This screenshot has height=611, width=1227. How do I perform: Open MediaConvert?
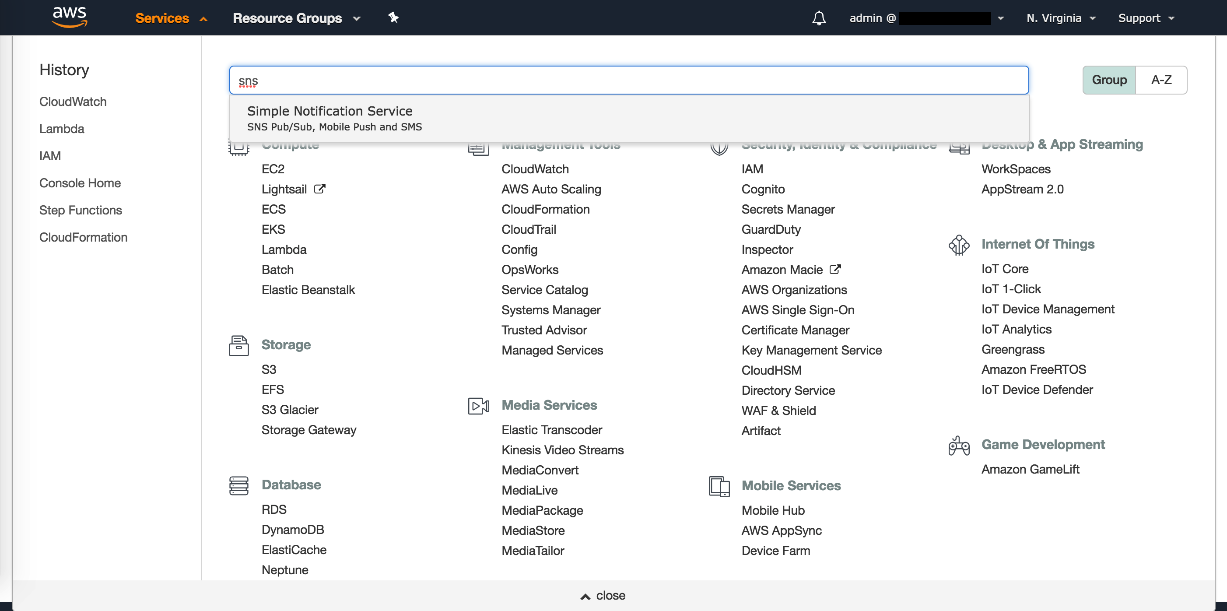pos(540,470)
